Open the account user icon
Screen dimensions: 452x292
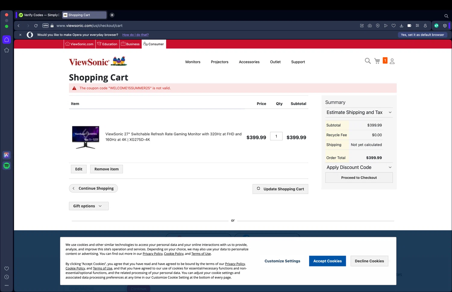392,61
